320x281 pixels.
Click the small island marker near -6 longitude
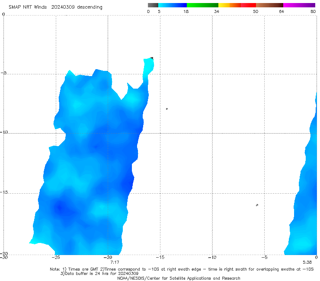pos(257,205)
